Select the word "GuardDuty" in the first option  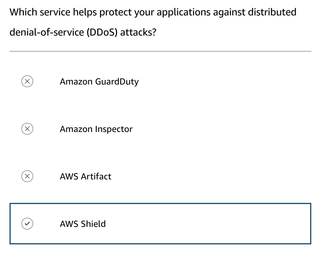(117, 82)
